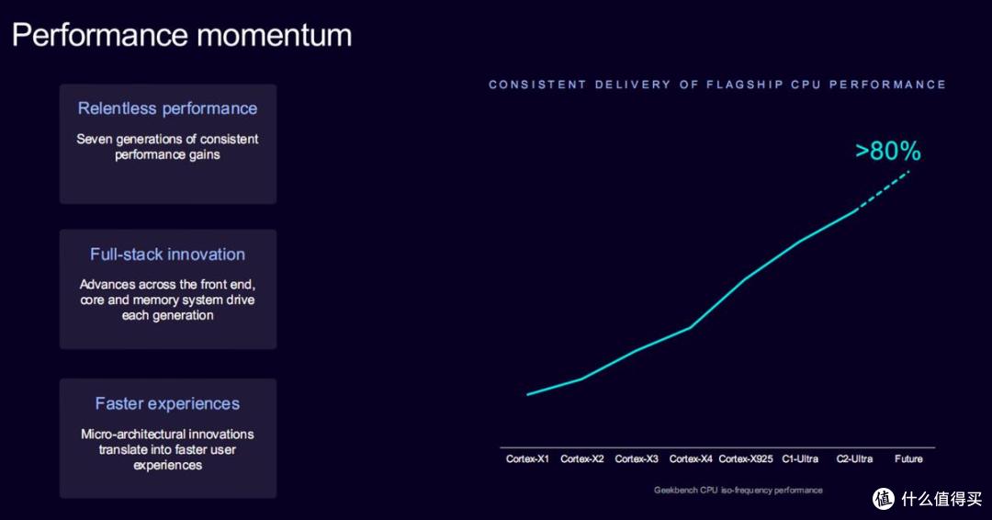This screenshot has height=520, width=992.
Task: Click the Full-stack innovation card heading
Action: tap(168, 254)
